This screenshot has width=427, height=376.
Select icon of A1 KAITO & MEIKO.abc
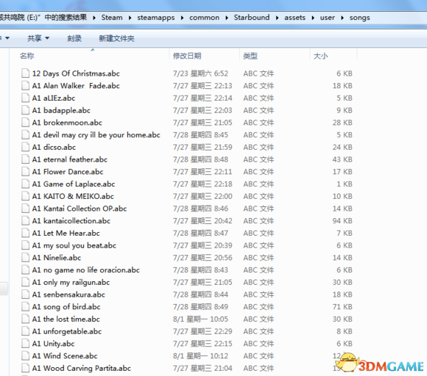25,196
